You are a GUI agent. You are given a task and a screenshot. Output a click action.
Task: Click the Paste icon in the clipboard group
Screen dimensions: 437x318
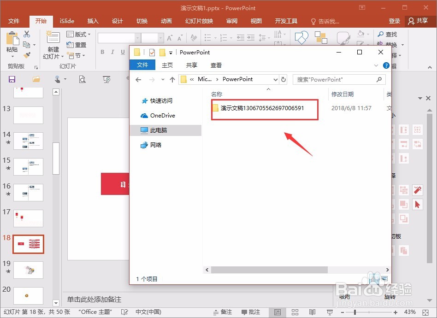[12, 38]
